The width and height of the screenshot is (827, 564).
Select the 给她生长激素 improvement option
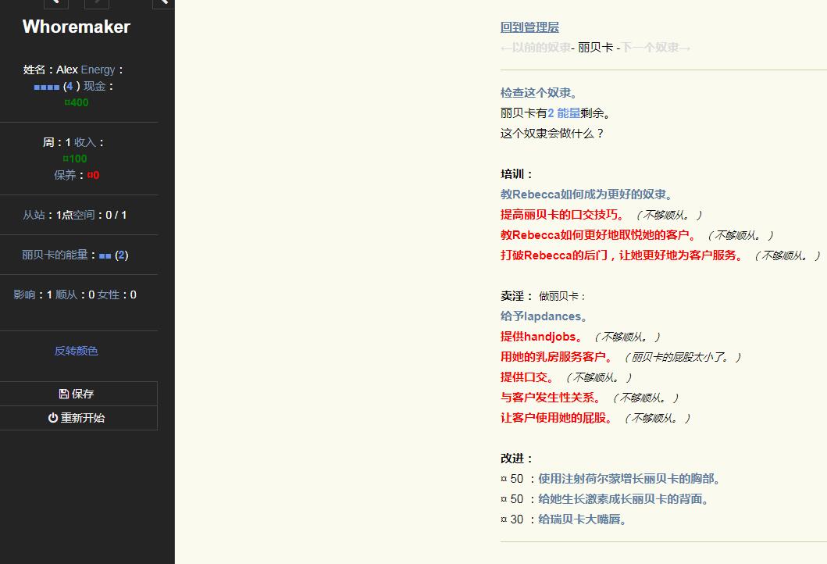[623, 498]
